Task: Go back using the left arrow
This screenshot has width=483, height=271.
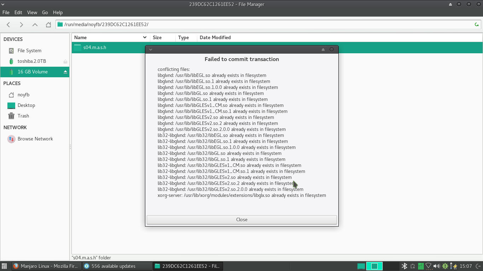Action: point(8,25)
